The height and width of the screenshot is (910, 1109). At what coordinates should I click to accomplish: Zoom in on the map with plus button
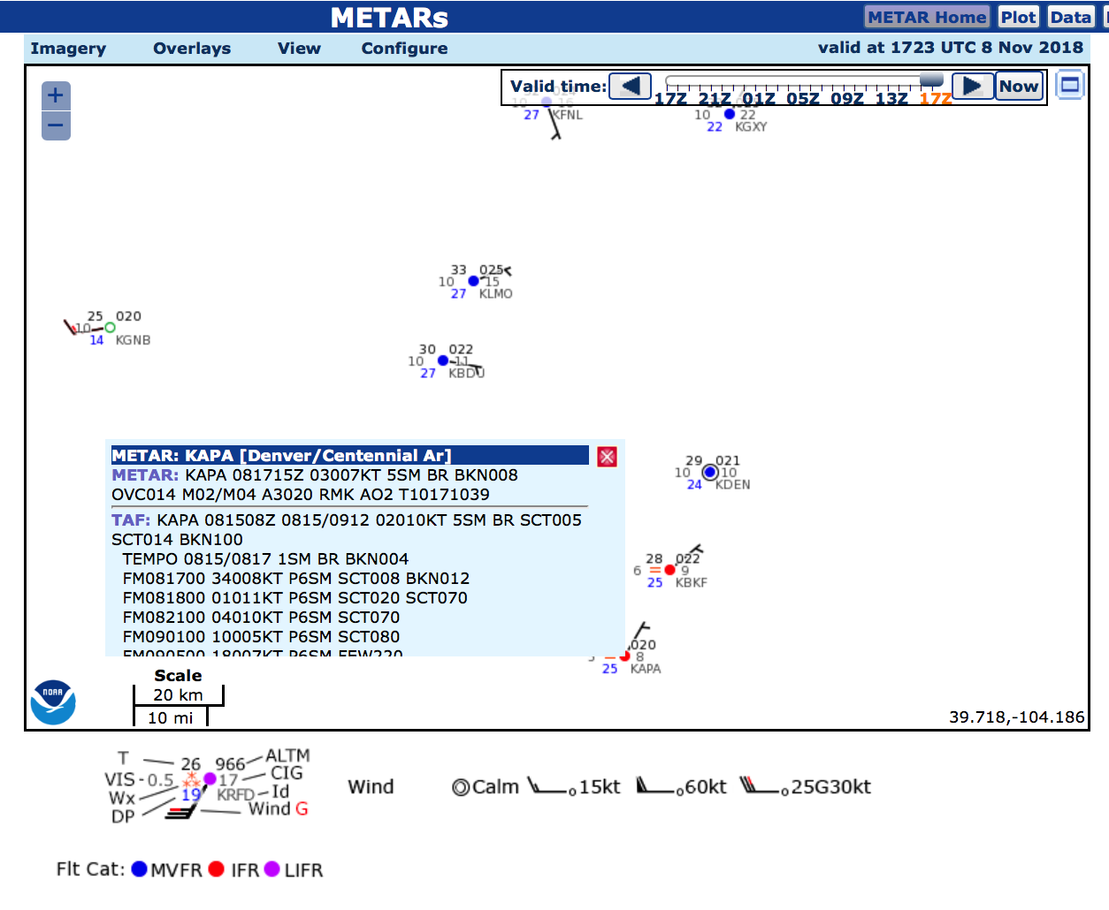click(56, 95)
